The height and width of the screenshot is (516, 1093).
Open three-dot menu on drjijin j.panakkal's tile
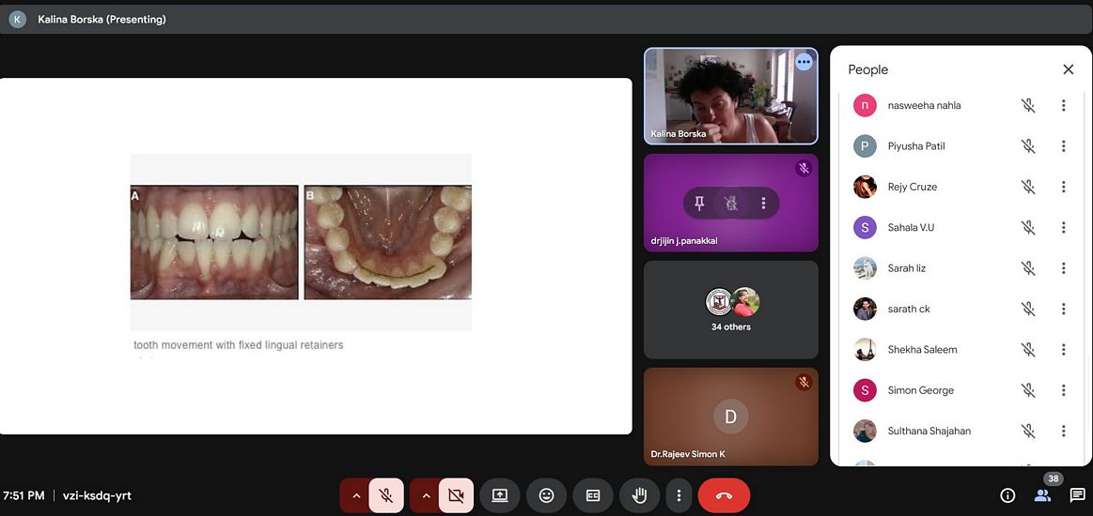click(763, 203)
